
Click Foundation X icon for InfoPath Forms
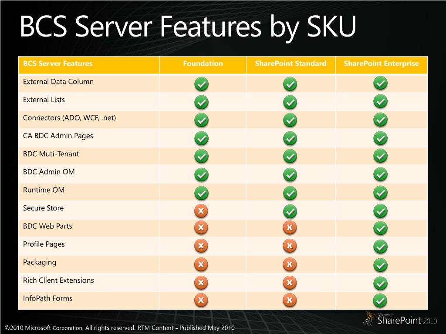[x=201, y=300]
